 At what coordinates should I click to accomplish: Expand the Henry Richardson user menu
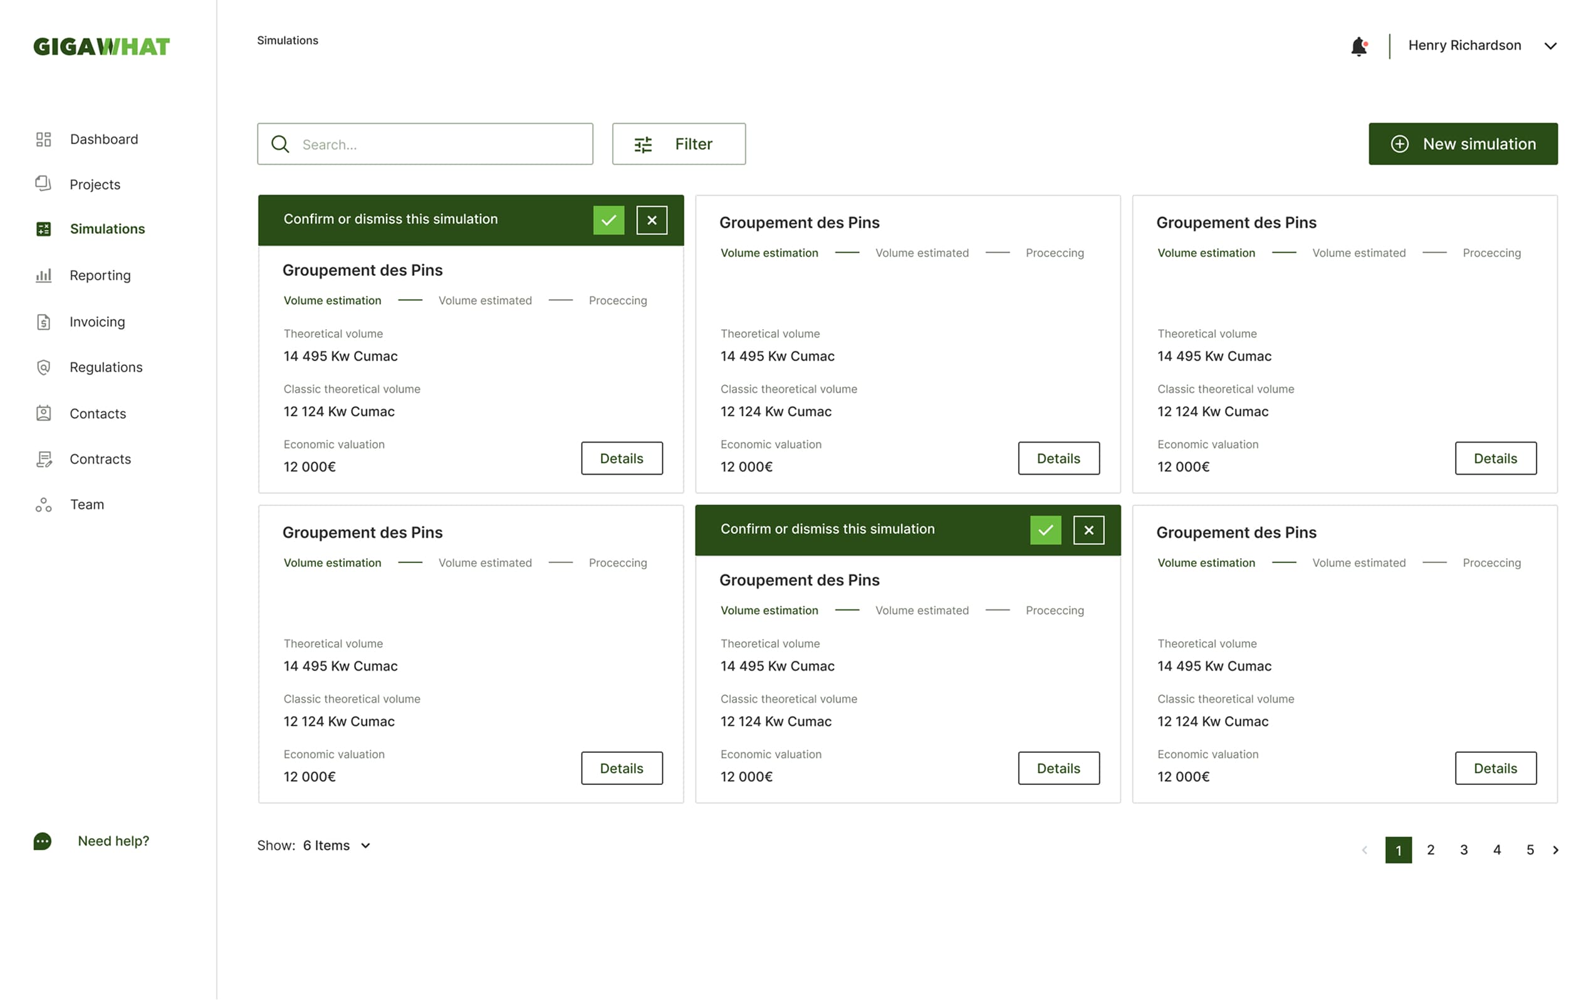click(1550, 46)
